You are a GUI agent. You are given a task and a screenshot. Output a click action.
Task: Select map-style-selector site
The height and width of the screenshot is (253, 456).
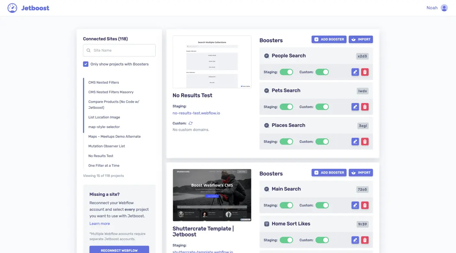click(104, 127)
